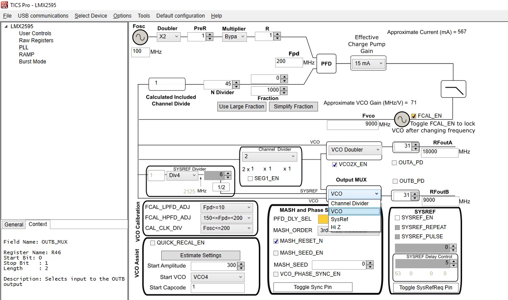
Task: Open the Options menu
Action: 122,16
